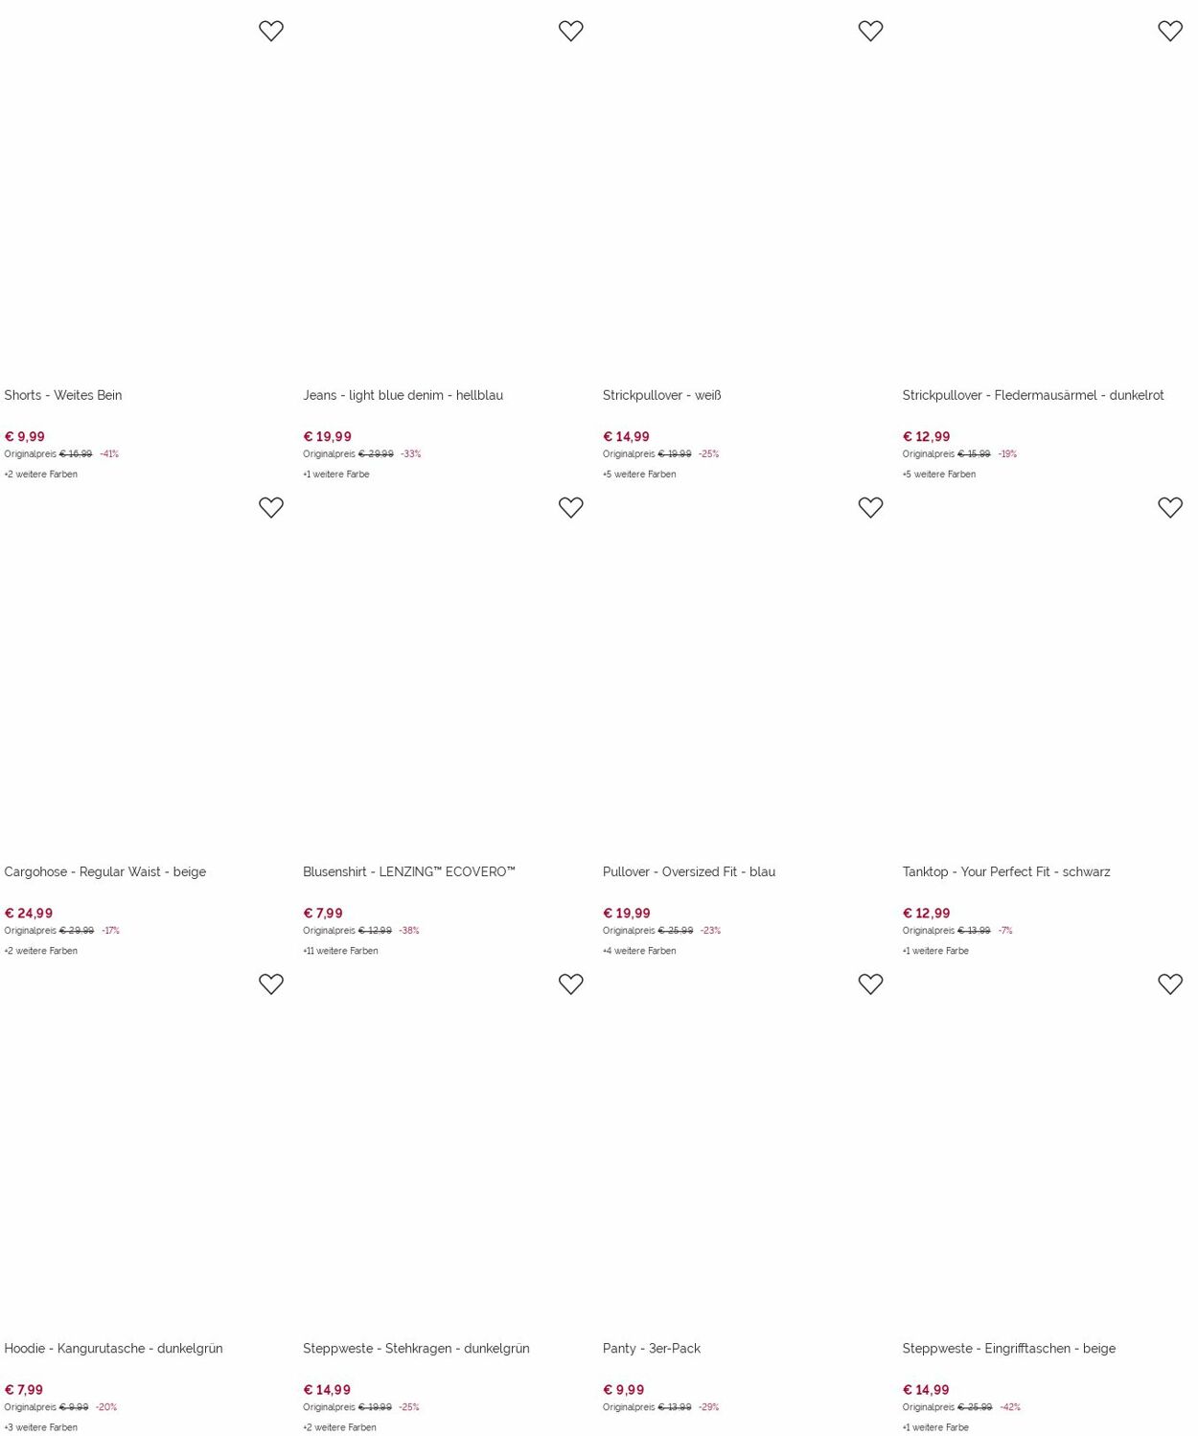
Task: Heart the Steppweste Eingrifftaschen beige
Action: 1170,984
